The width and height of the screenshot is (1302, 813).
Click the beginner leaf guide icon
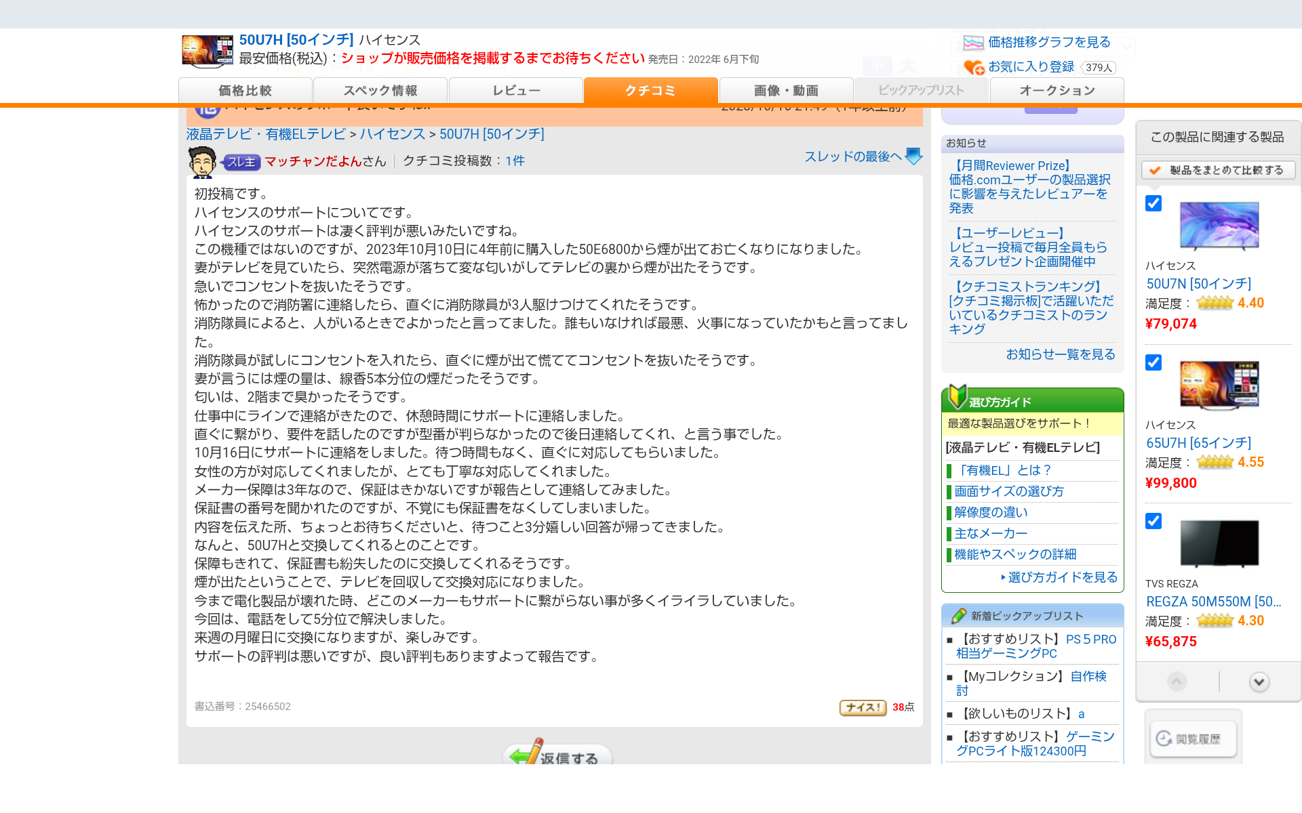(x=957, y=397)
